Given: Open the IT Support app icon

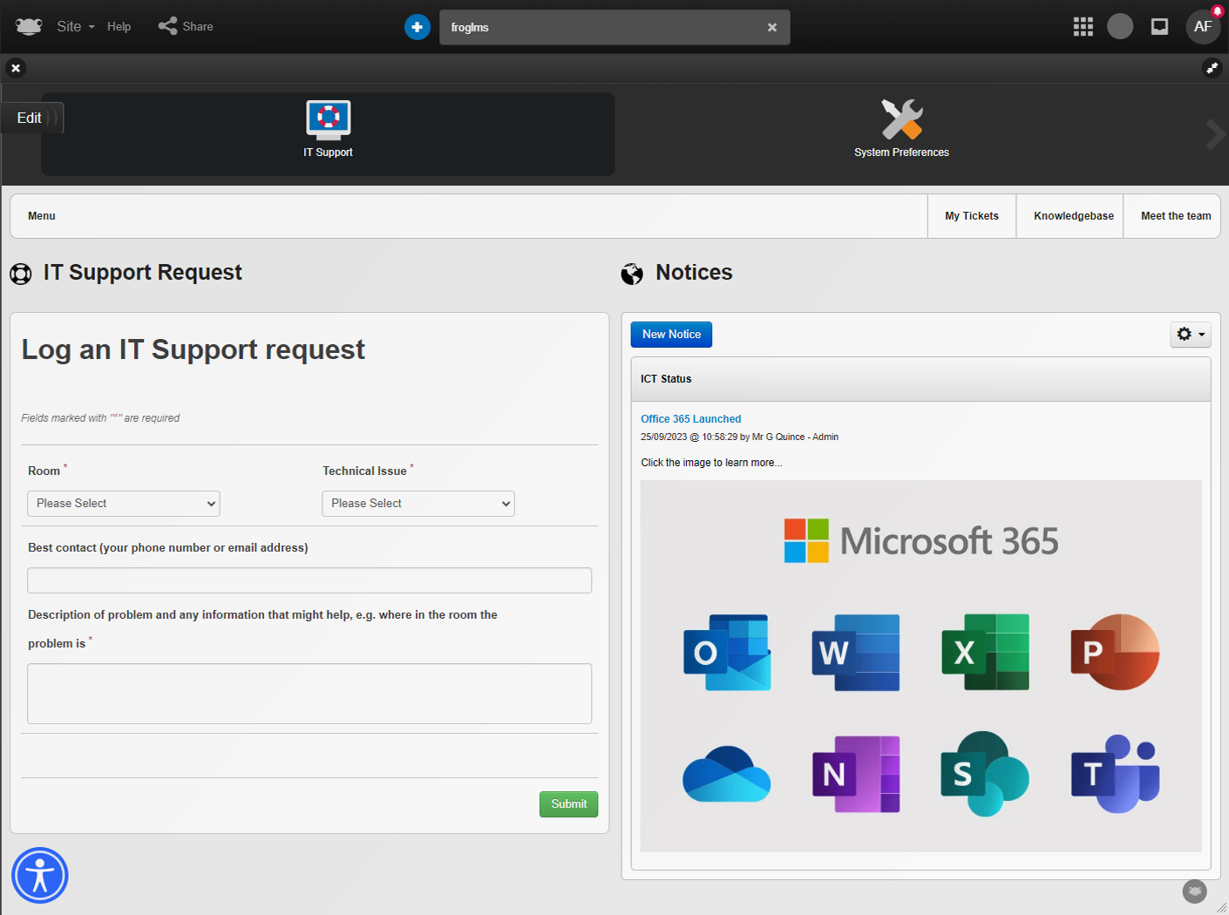Looking at the screenshot, I should (329, 120).
